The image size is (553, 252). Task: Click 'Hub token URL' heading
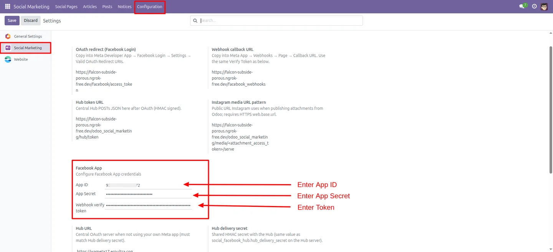[x=89, y=102]
